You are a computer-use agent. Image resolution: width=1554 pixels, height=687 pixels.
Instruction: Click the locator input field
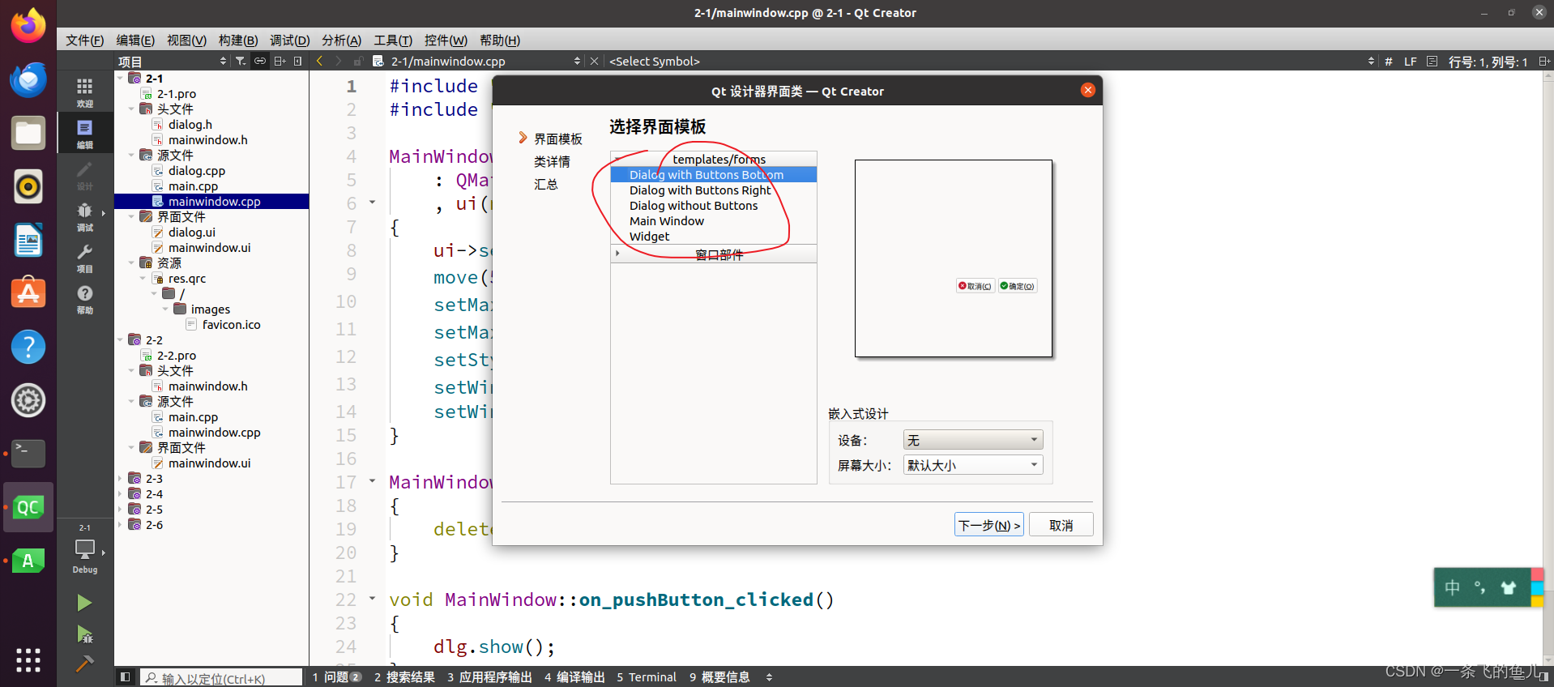click(x=220, y=678)
